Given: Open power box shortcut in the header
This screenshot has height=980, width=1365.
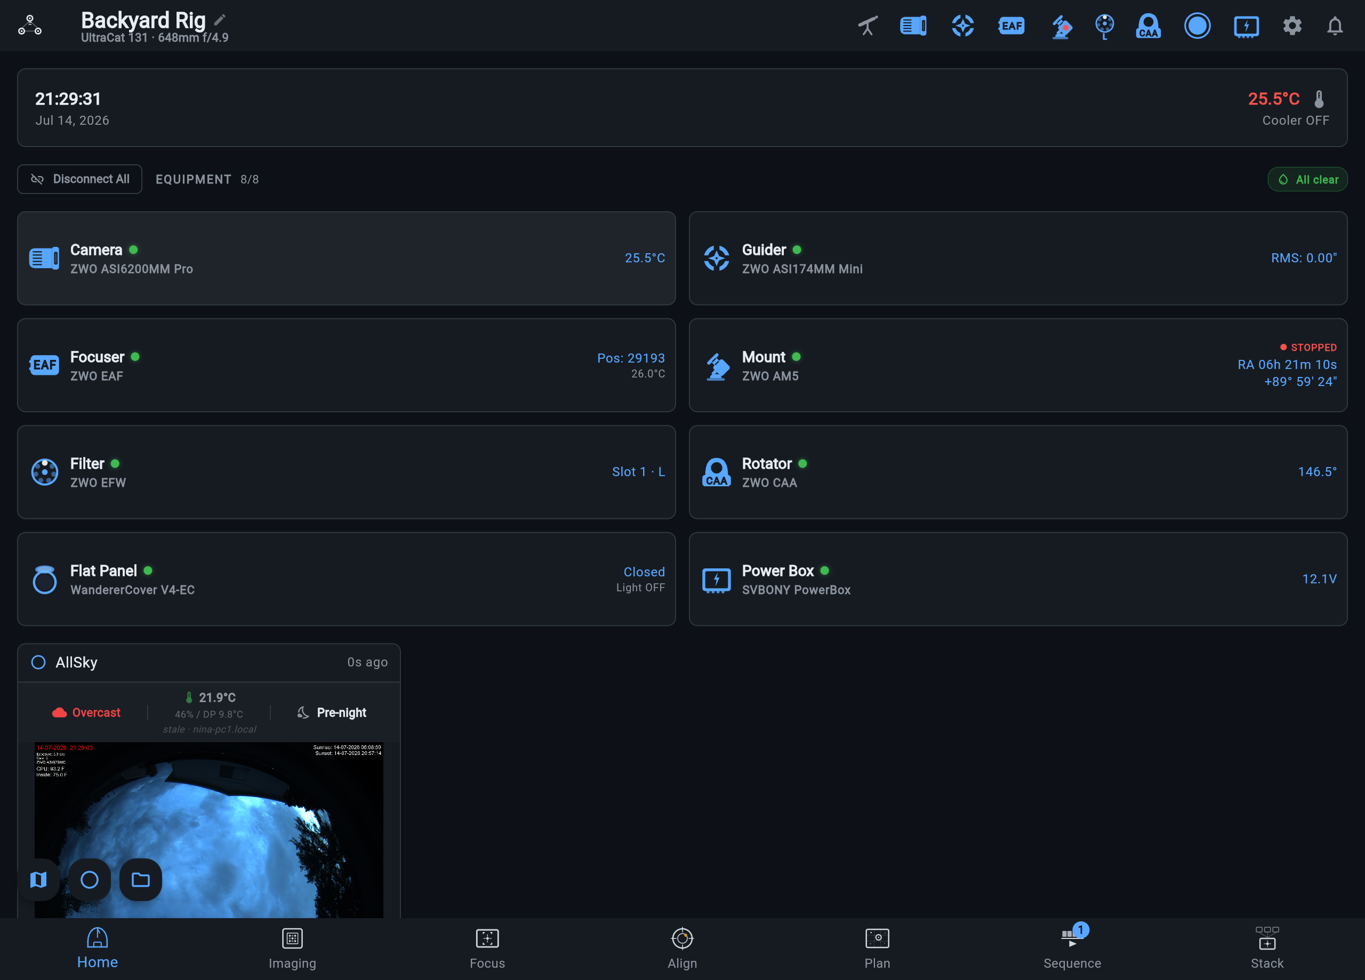Looking at the screenshot, I should [1246, 27].
